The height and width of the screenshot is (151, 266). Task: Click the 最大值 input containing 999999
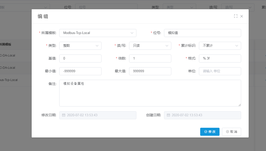tap(150, 71)
